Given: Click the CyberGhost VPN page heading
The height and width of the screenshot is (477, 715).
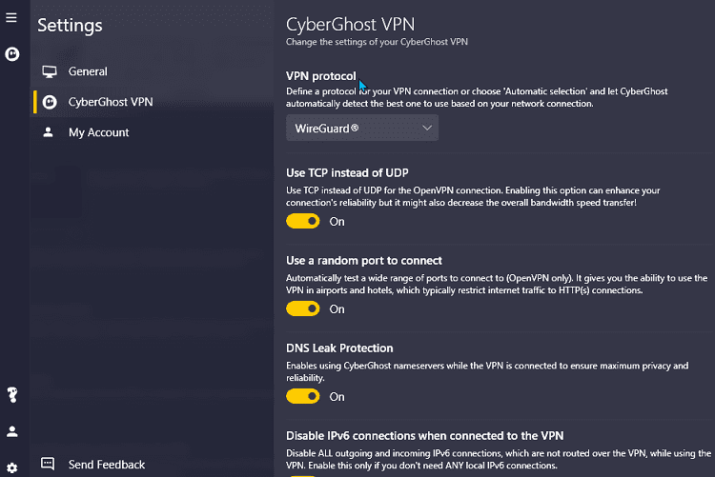Looking at the screenshot, I should tap(350, 24).
